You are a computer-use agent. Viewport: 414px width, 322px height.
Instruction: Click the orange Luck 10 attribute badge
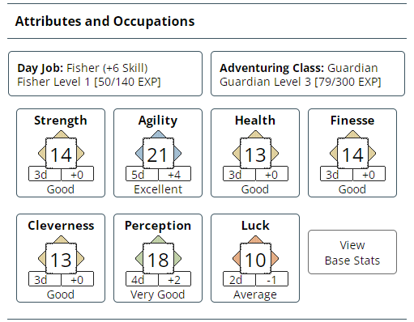pos(255,258)
